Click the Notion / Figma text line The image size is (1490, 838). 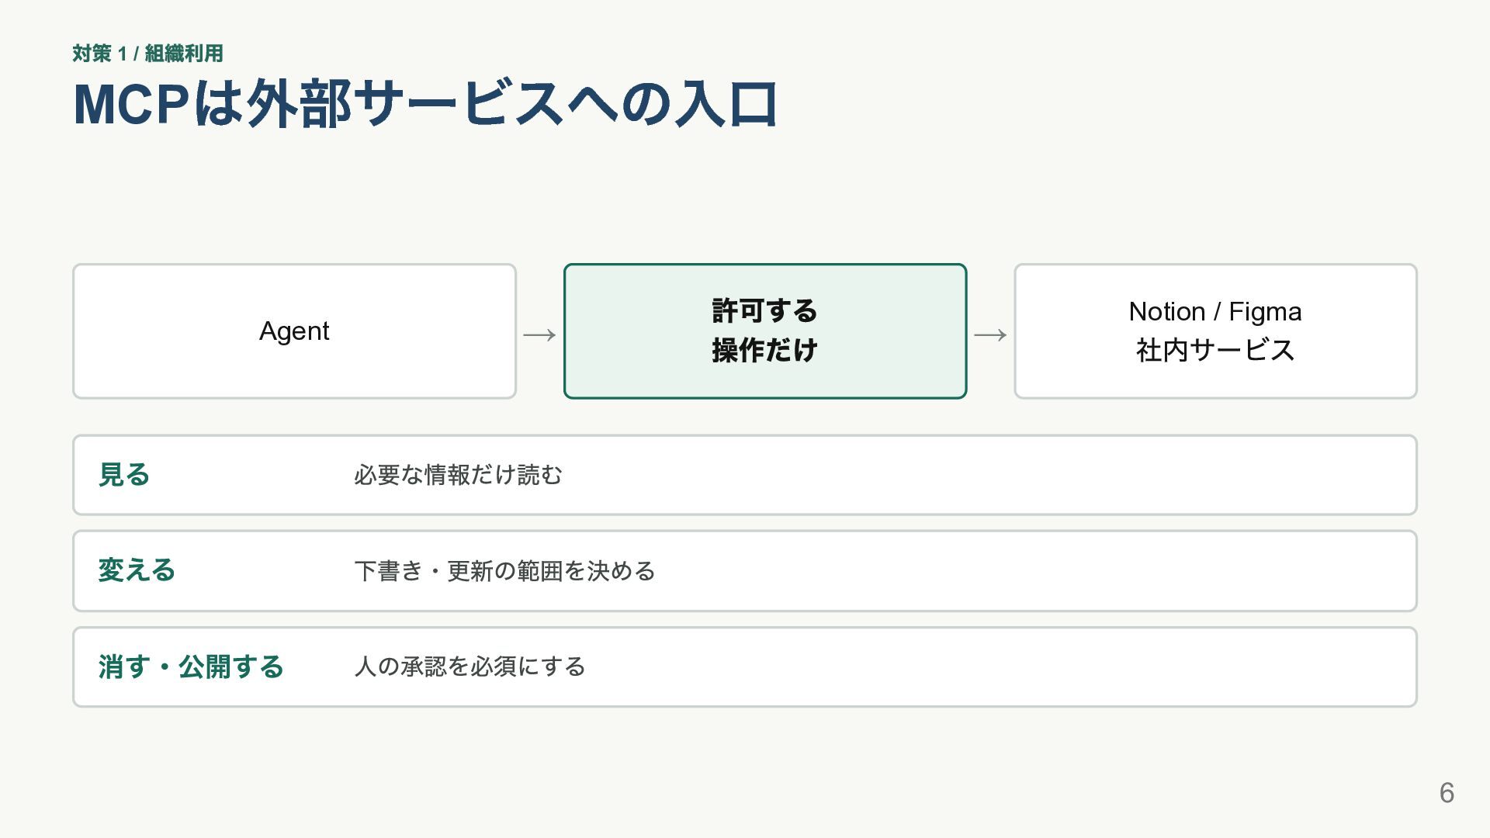tap(1215, 312)
